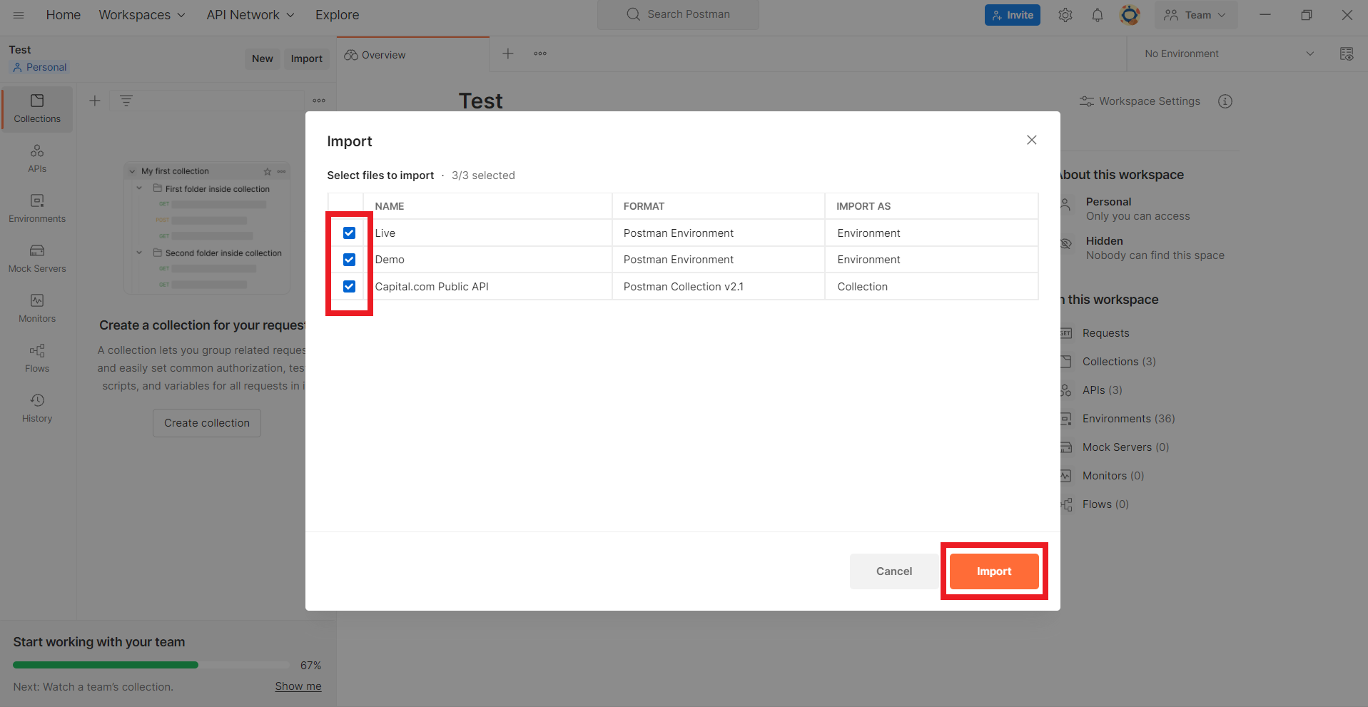
Task: Click the user avatar icon
Action: [x=1130, y=15]
